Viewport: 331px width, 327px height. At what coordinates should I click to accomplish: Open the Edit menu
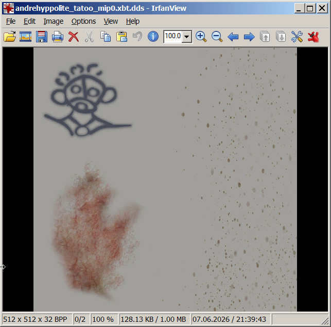29,21
